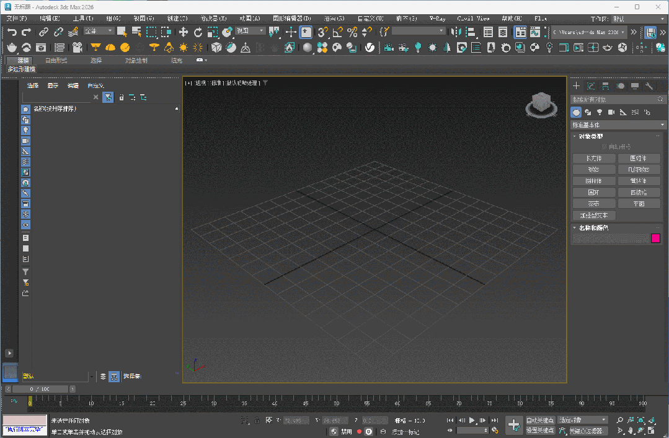Open the 默认明暗处理 viewport shading menu
This screenshot has width=669, height=438.
point(243,81)
